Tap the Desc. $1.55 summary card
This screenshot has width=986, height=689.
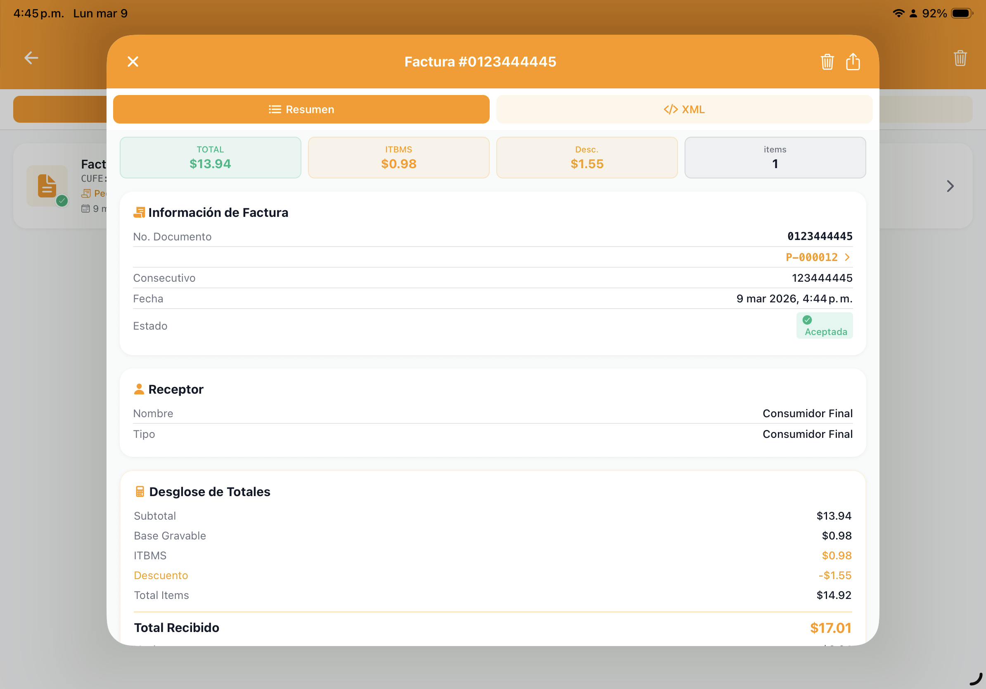[x=587, y=157]
